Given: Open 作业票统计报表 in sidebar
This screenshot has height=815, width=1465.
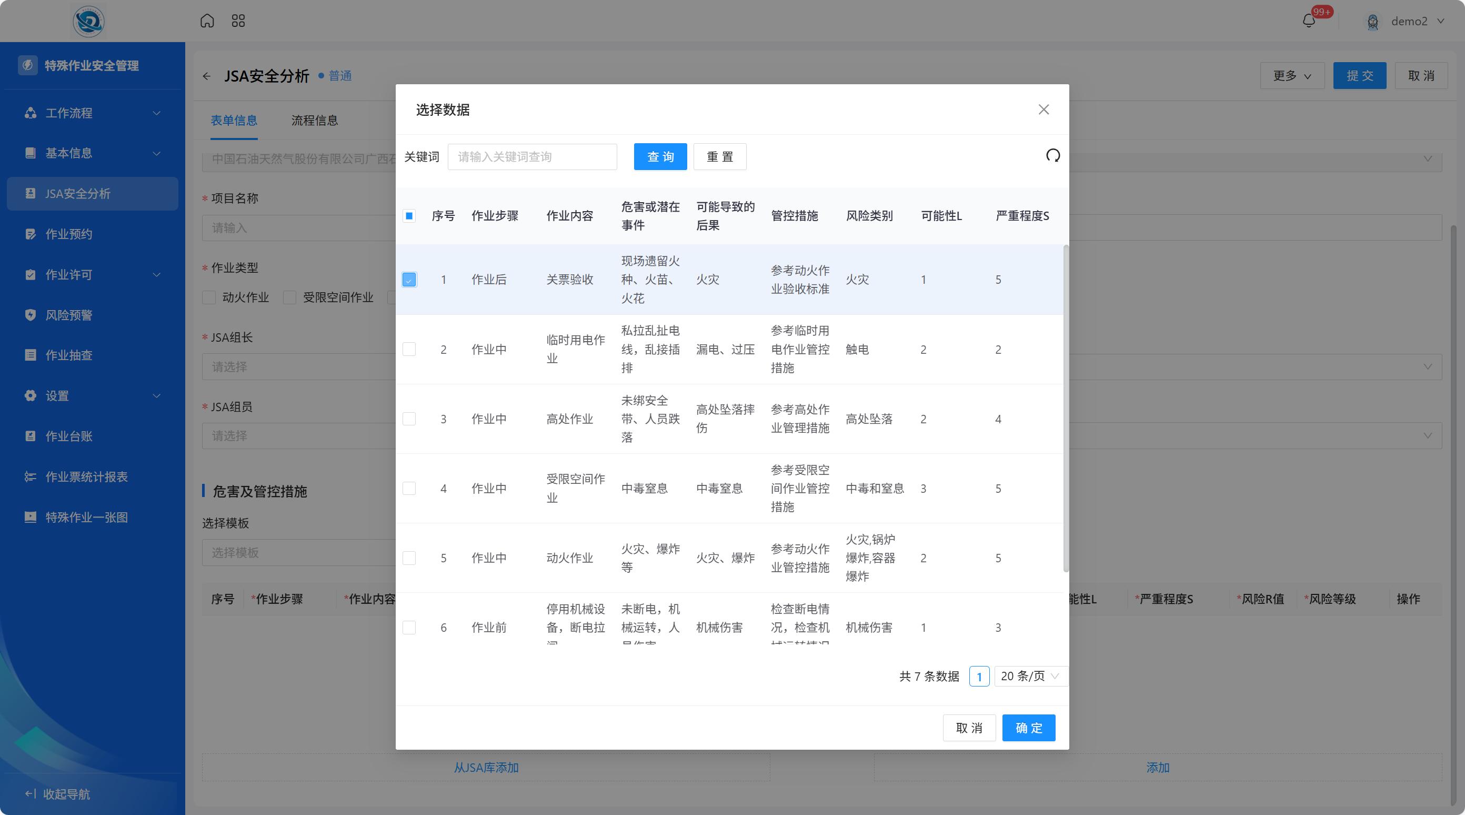Looking at the screenshot, I should click(86, 477).
